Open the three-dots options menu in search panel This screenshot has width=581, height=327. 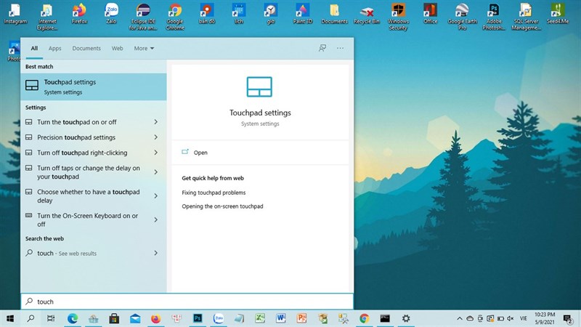340,48
